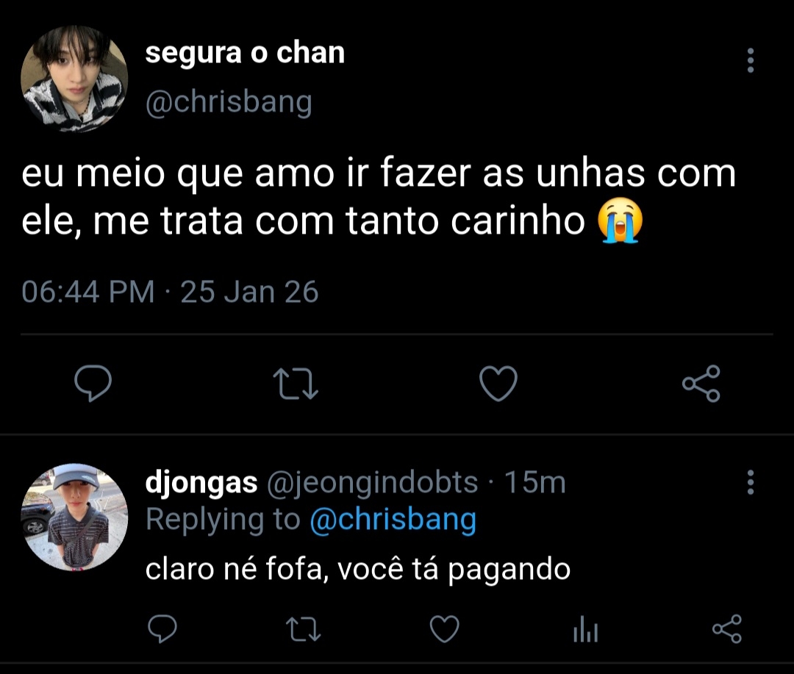Image resolution: width=794 pixels, height=674 pixels.
Task: Open more options on djongas reply
Action: click(x=750, y=482)
